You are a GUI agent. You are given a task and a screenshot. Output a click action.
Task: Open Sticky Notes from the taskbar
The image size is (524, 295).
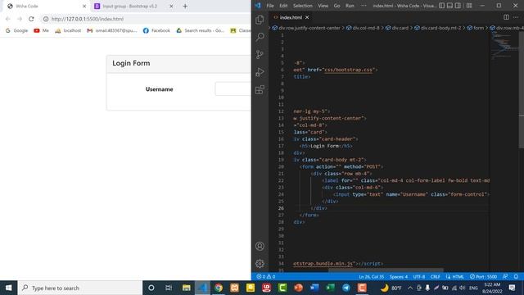(x=251, y=288)
